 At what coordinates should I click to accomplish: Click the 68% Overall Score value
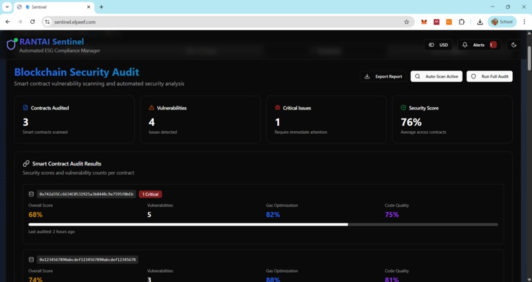point(35,215)
